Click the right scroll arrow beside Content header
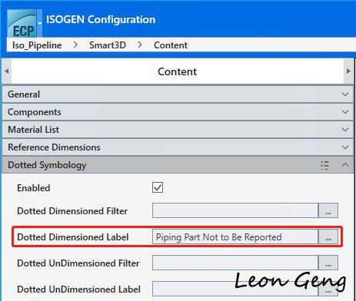The height and width of the screenshot is (301, 356). coord(348,71)
